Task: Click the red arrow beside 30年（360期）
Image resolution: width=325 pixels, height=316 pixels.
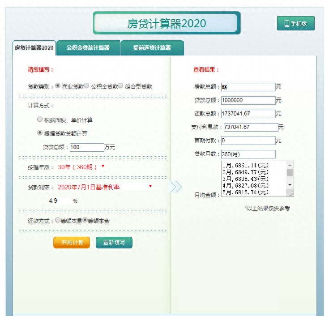Action: point(103,166)
